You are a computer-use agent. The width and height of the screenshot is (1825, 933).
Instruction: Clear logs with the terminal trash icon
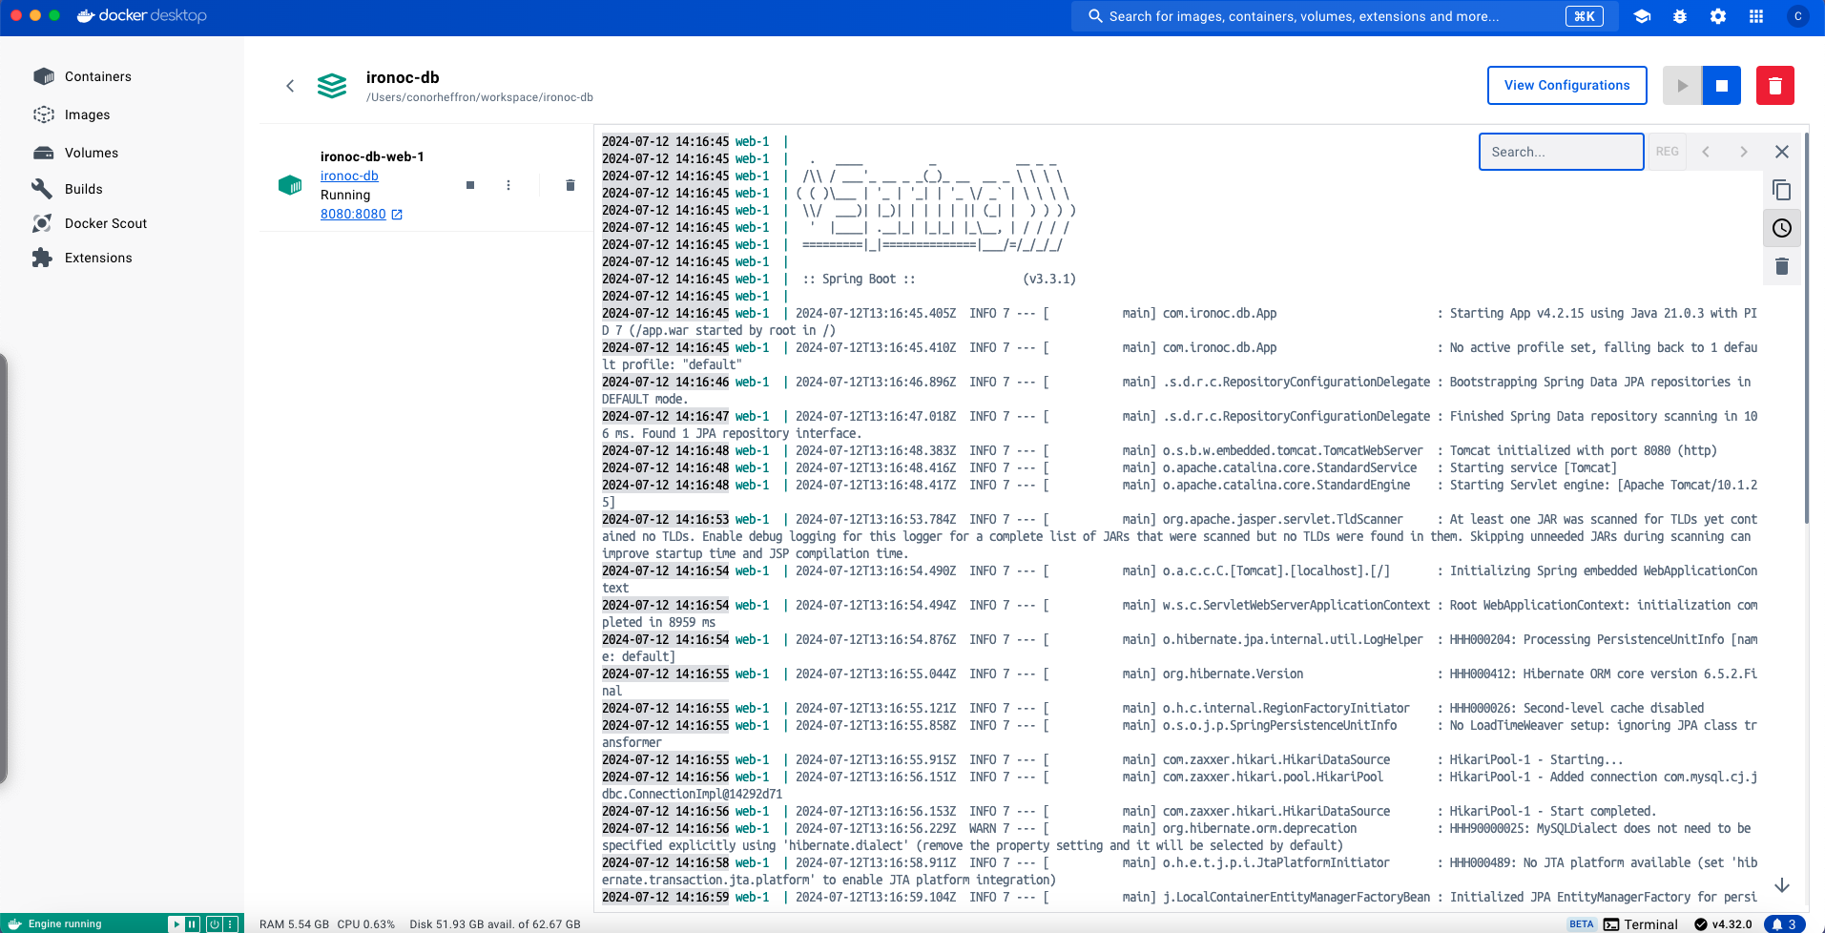coord(1781,266)
